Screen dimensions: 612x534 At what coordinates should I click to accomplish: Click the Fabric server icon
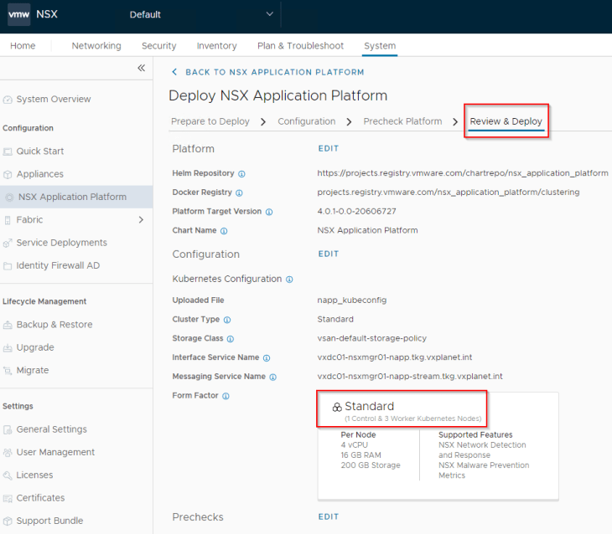(x=8, y=220)
